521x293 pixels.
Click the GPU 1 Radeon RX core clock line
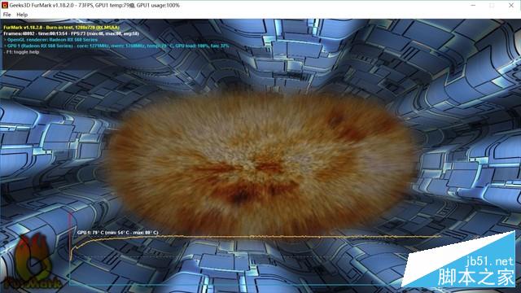(x=116, y=46)
